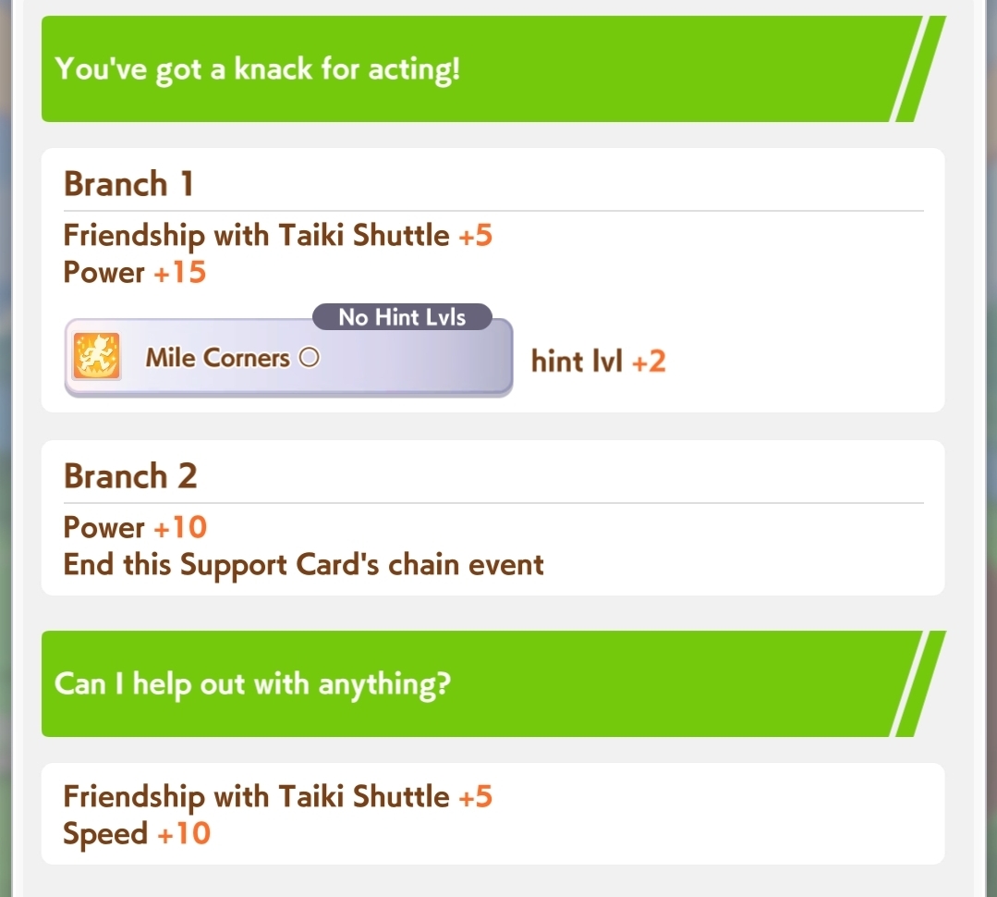Viewport: 997px width, 897px height.
Task: Select the Branch 1 outcome card
Action: [x=492, y=280]
